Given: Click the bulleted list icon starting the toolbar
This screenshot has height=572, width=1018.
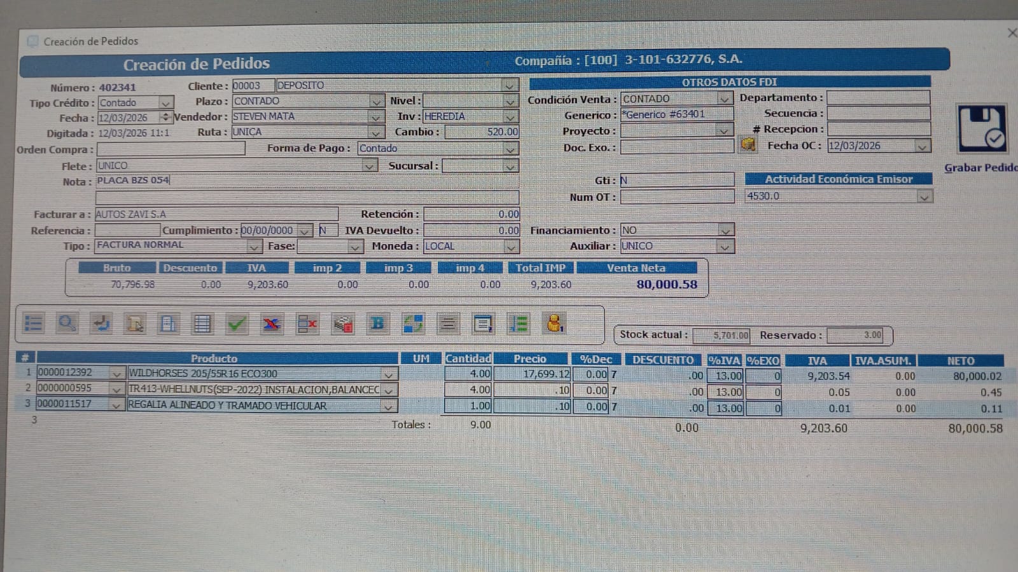Looking at the screenshot, I should [x=34, y=323].
